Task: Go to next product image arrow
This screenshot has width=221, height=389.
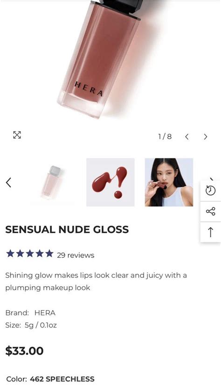Action: tap(206, 137)
